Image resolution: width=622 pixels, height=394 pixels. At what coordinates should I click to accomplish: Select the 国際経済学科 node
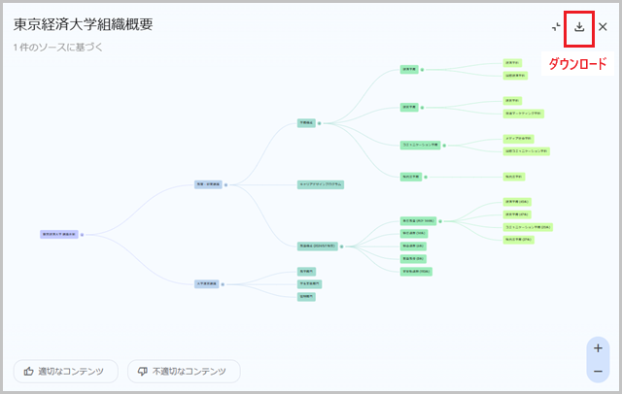click(x=515, y=76)
